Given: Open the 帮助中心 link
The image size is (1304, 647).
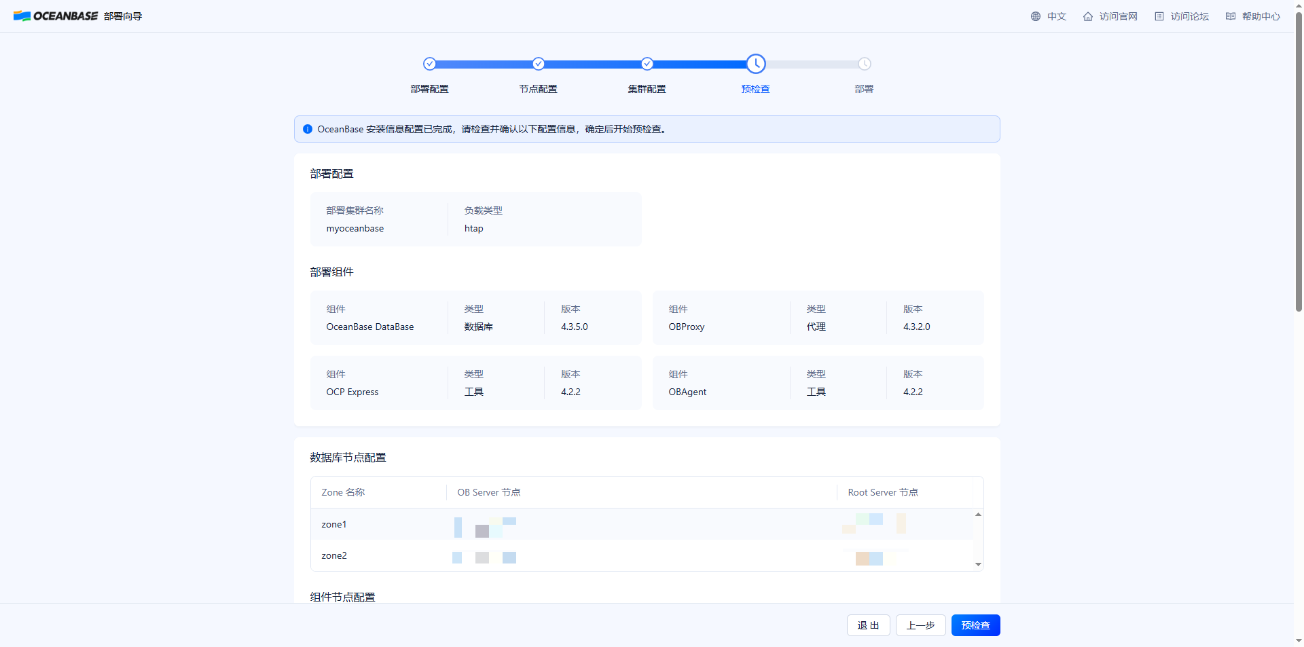Looking at the screenshot, I should coord(1261,16).
